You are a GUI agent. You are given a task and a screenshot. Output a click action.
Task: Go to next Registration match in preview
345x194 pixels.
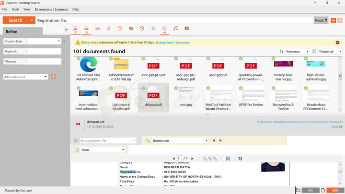[220, 140]
